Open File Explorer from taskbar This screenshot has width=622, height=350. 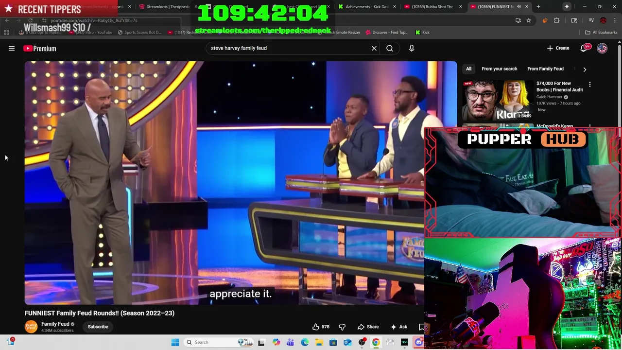click(319, 342)
